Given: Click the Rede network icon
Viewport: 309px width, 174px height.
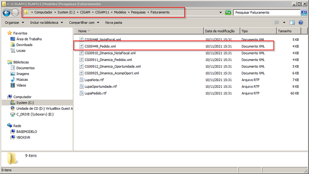Looking at the screenshot, I should [9, 125].
